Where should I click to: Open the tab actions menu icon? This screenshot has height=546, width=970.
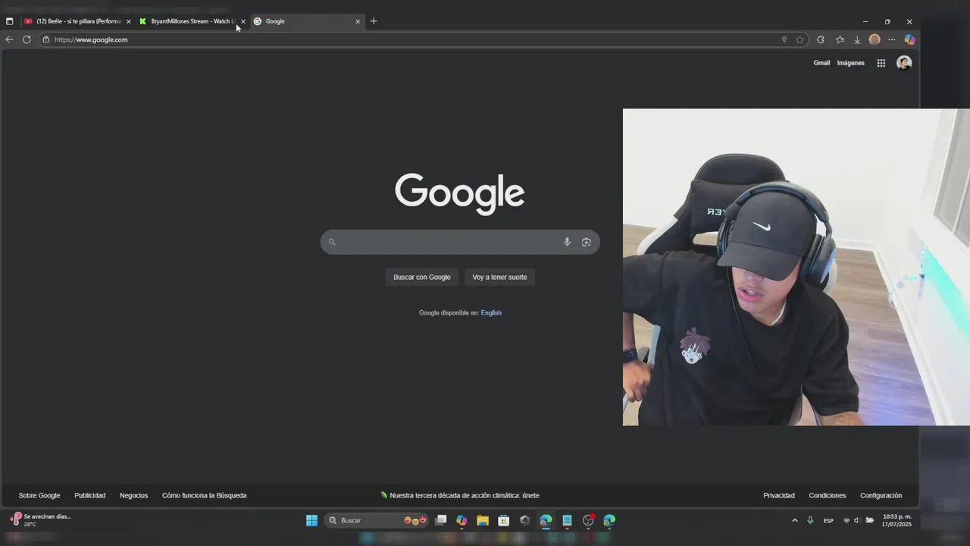tap(9, 21)
